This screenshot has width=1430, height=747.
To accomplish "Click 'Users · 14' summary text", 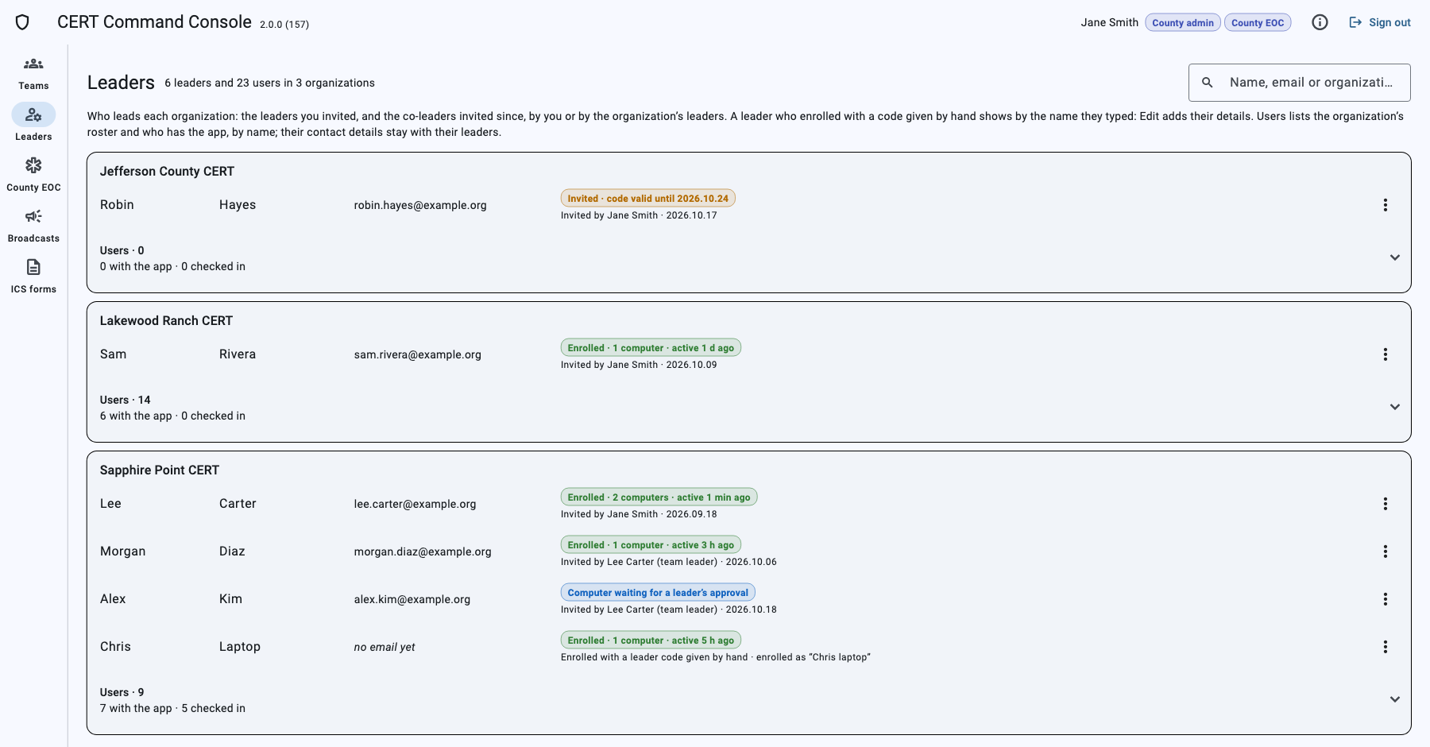I will click(125, 400).
